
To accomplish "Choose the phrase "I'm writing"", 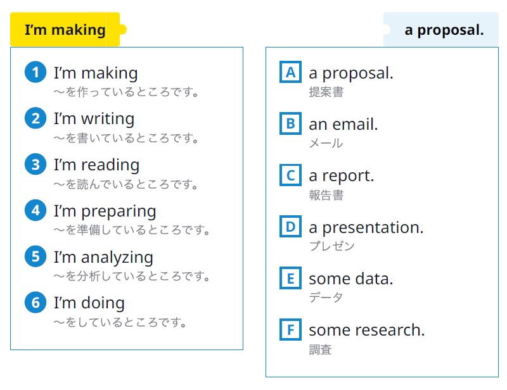I will (x=94, y=118).
